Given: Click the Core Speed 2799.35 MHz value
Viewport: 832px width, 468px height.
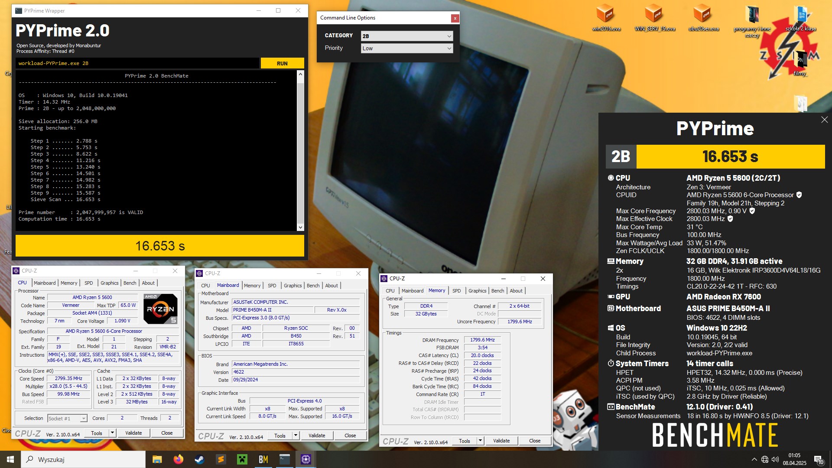Looking at the screenshot, I should click(68, 378).
